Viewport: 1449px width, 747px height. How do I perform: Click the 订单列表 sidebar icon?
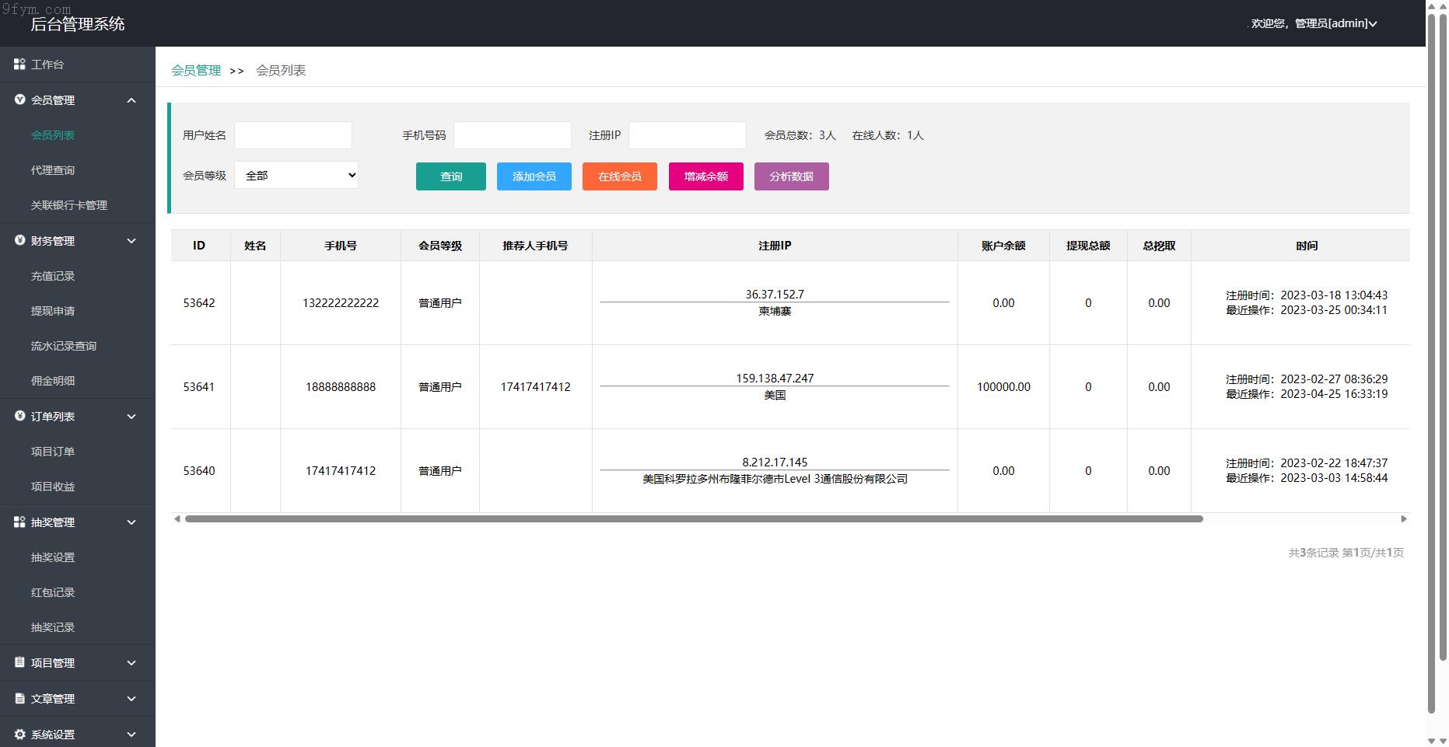click(x=19, y=416)
